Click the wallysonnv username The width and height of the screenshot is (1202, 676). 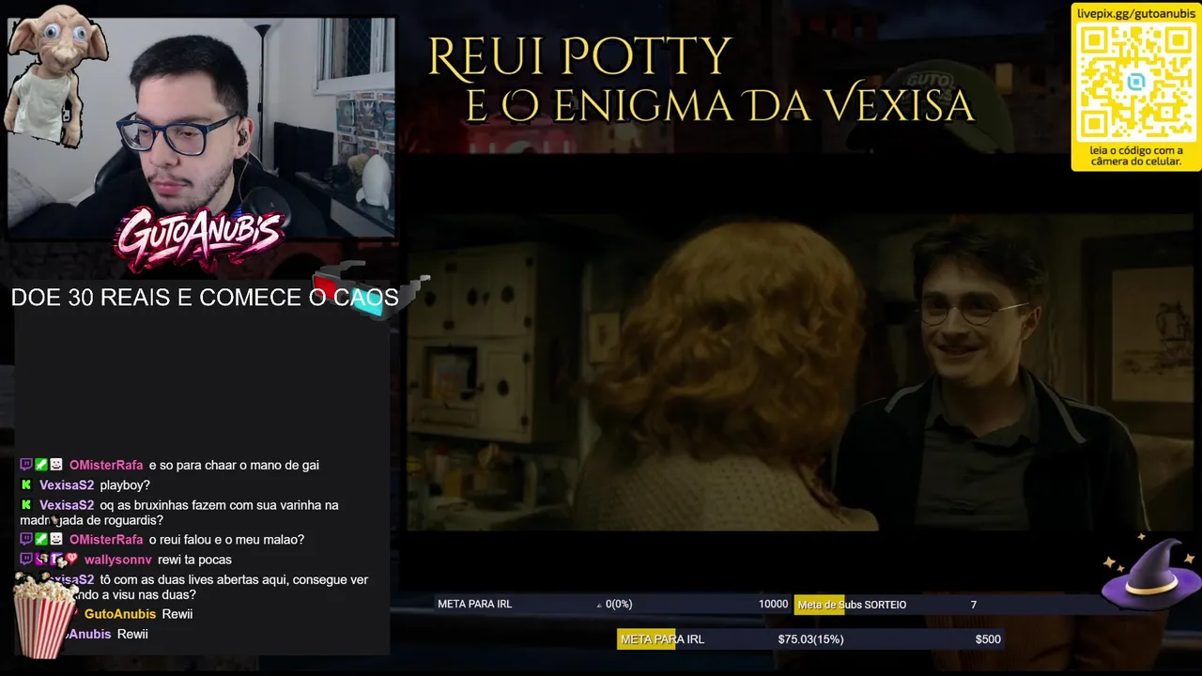(117, 560)
